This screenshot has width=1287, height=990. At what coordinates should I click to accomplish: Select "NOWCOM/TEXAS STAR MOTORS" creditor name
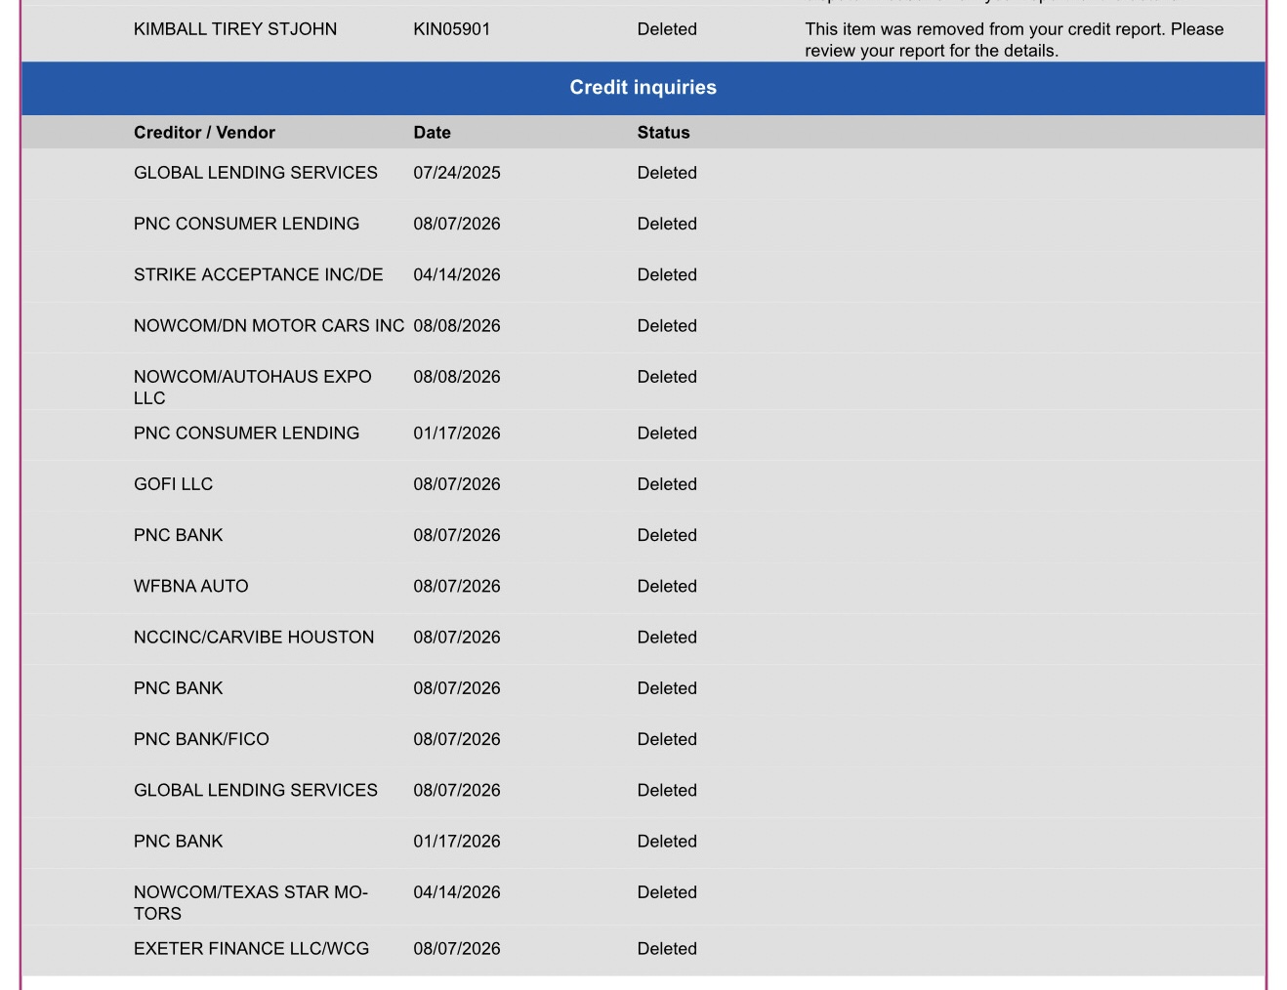coord(251,903)
